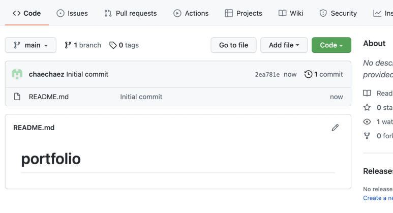
Task: Click the Go to file button
Action: tap(233, 45)
